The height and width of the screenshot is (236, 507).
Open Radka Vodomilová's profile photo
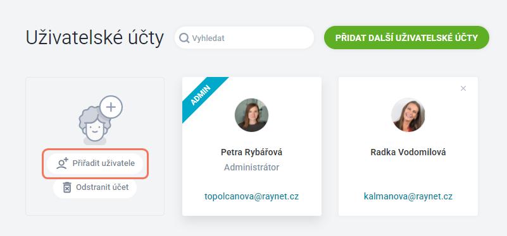tap(408, 115)
